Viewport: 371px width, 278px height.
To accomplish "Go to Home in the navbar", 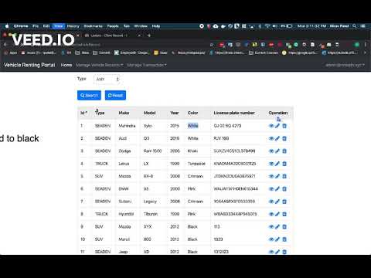I will point(66,65).
